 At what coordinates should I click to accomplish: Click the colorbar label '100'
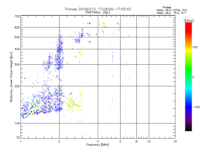[195, 47]
